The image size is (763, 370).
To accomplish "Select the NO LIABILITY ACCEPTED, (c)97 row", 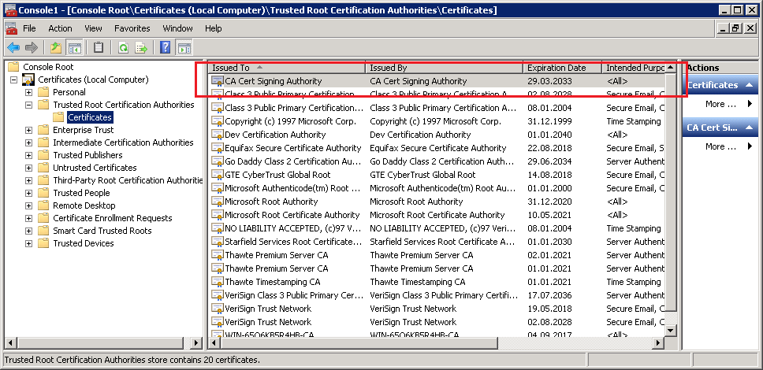I will [437, 228].
